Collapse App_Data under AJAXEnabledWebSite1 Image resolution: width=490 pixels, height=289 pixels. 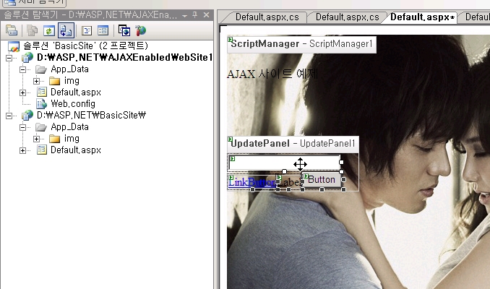(x=22, y=69)
